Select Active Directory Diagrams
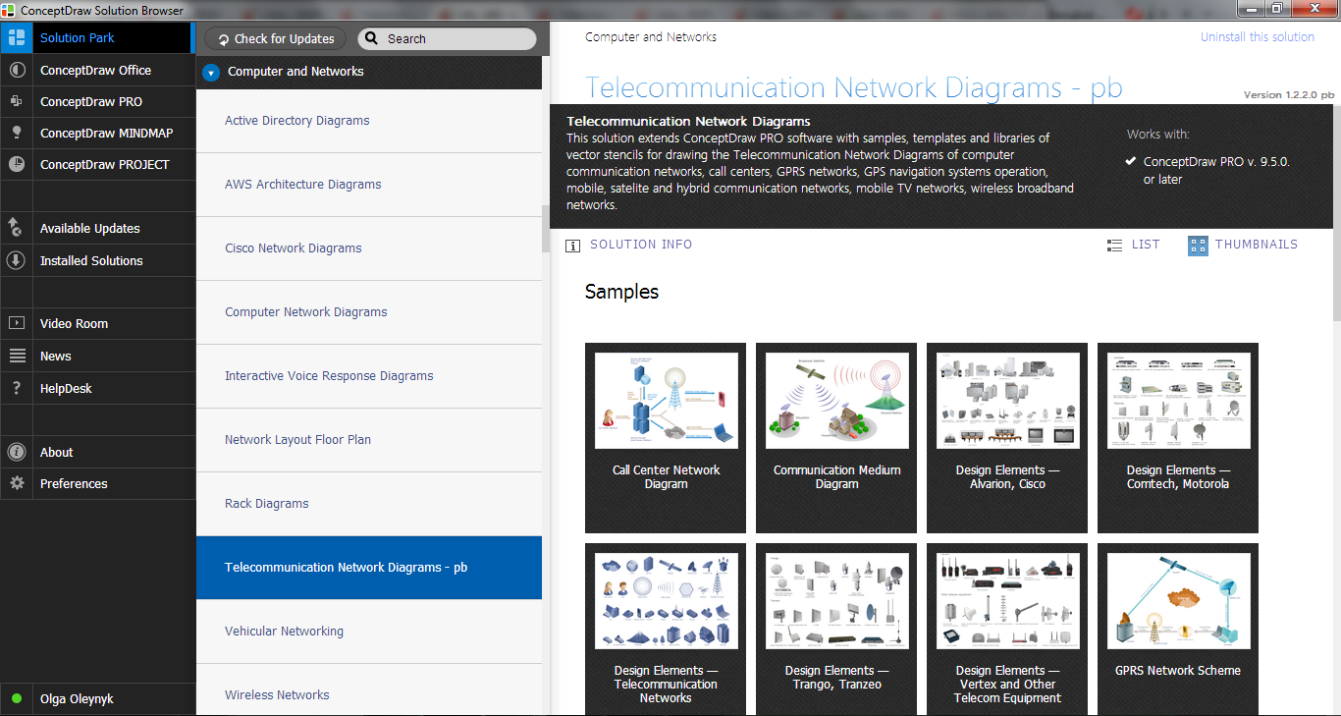 369,121
